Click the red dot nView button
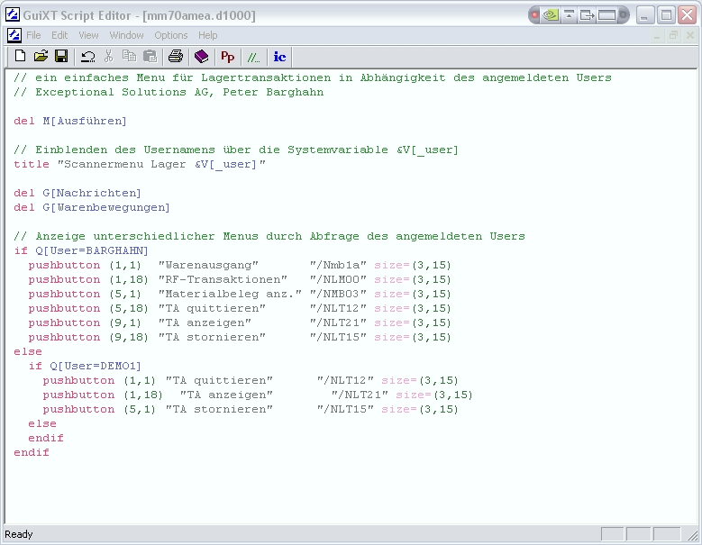 pyautogui.click(x=534, y=15)
